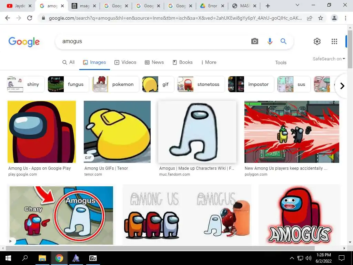
Task: Filter results by stonetoss chip
Action: pyautogui.click(x=201, y=84)
